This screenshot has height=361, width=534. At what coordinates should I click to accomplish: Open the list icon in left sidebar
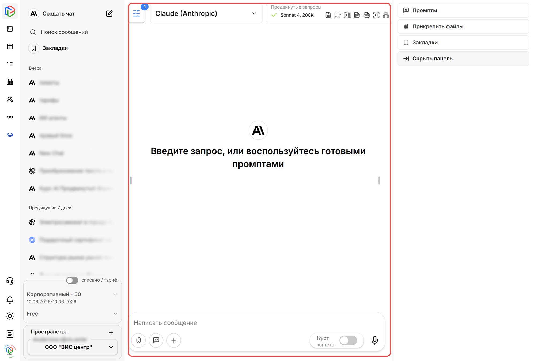click(10, 64)
